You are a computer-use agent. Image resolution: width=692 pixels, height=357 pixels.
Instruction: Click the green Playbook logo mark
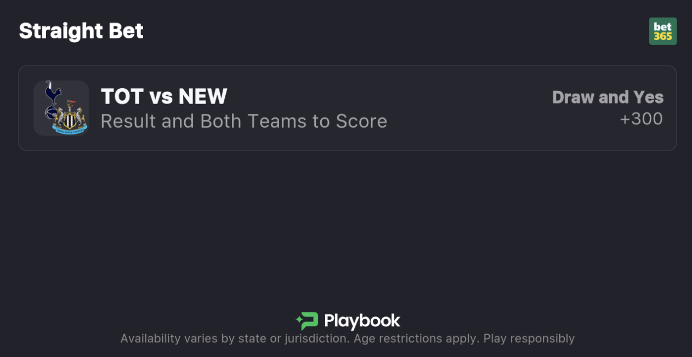click(x=307, y=321)
